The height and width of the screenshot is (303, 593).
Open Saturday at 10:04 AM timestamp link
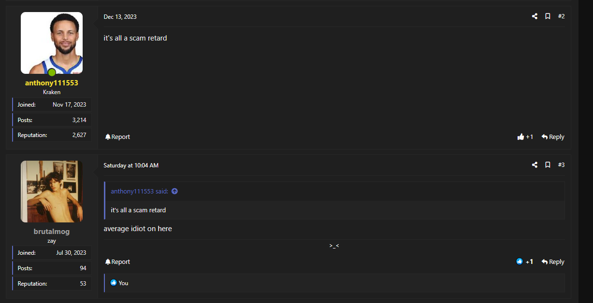pos(131,165)
